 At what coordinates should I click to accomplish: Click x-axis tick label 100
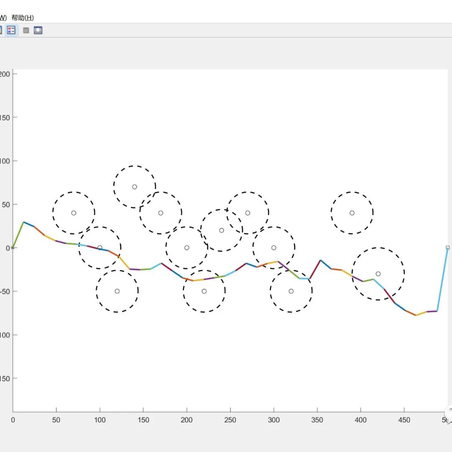[x=100, y=420]
